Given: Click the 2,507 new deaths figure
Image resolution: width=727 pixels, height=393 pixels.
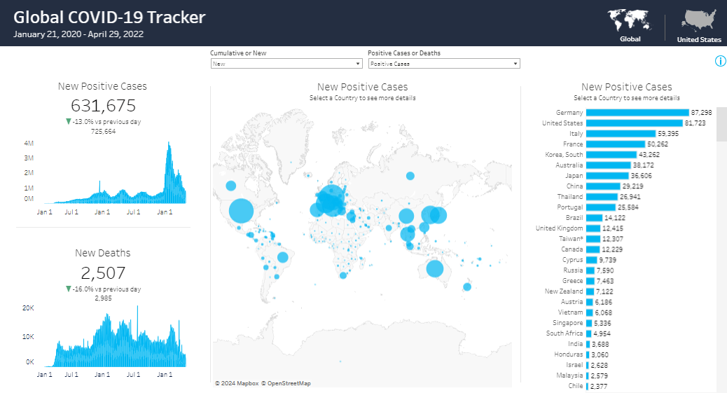Looking at the screenshot, I should (x=103, y=273).
